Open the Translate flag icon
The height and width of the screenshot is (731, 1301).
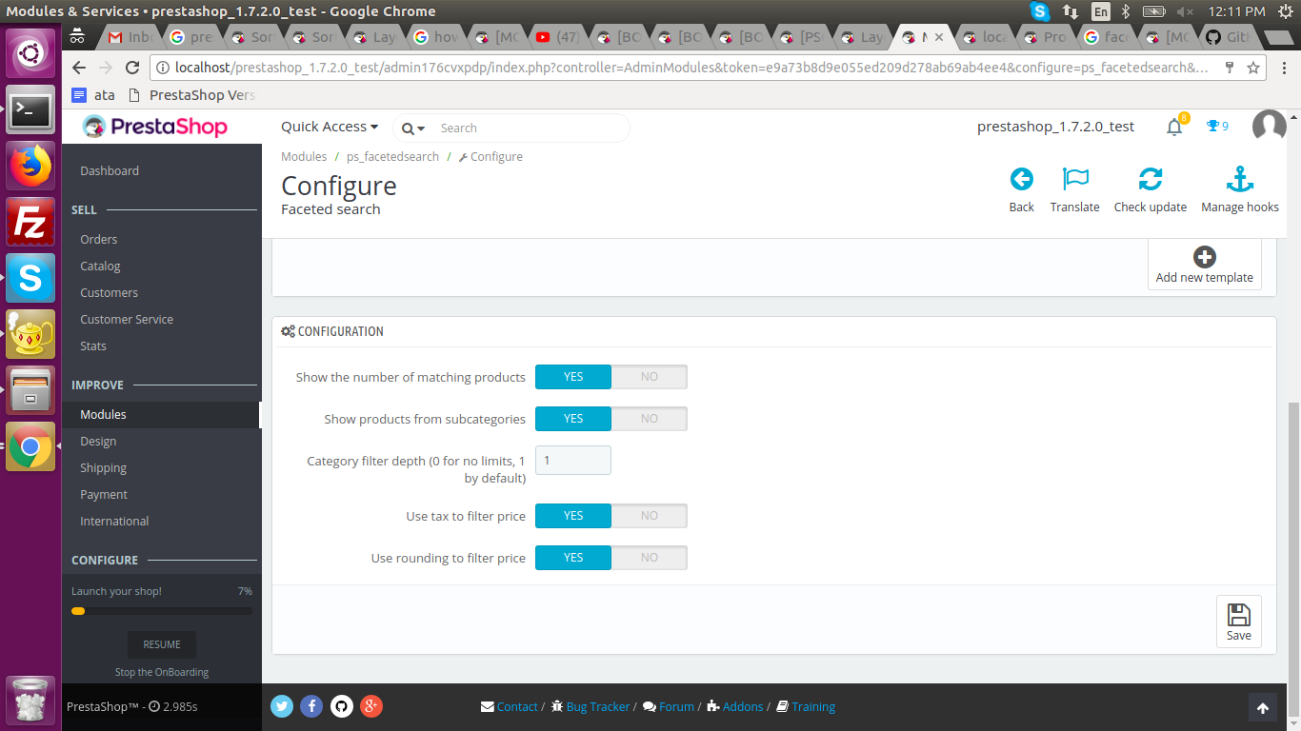pyautogui.click(x=1075, y=179)
